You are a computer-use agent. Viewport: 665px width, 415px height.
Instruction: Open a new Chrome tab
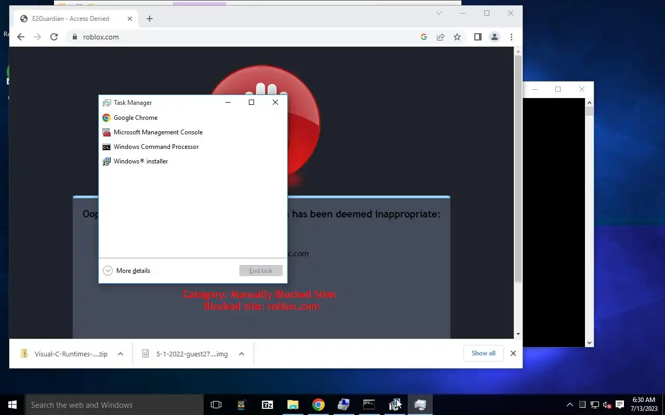[150, 19]
